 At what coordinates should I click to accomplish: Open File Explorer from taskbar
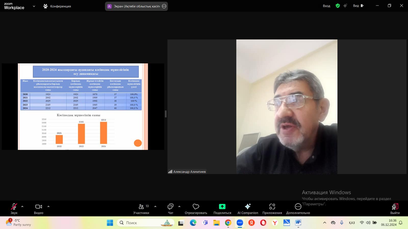coord(216,223)
